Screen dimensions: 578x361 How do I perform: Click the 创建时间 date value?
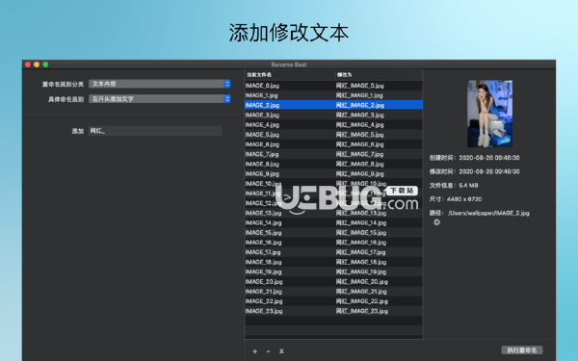click(489, 158)
